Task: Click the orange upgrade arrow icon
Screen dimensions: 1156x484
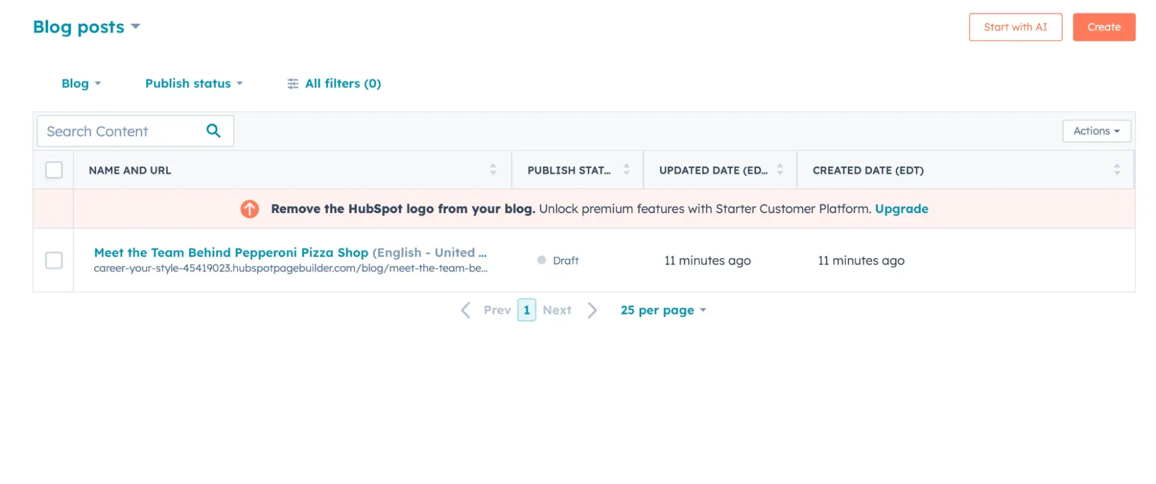Action: (250, 209)
